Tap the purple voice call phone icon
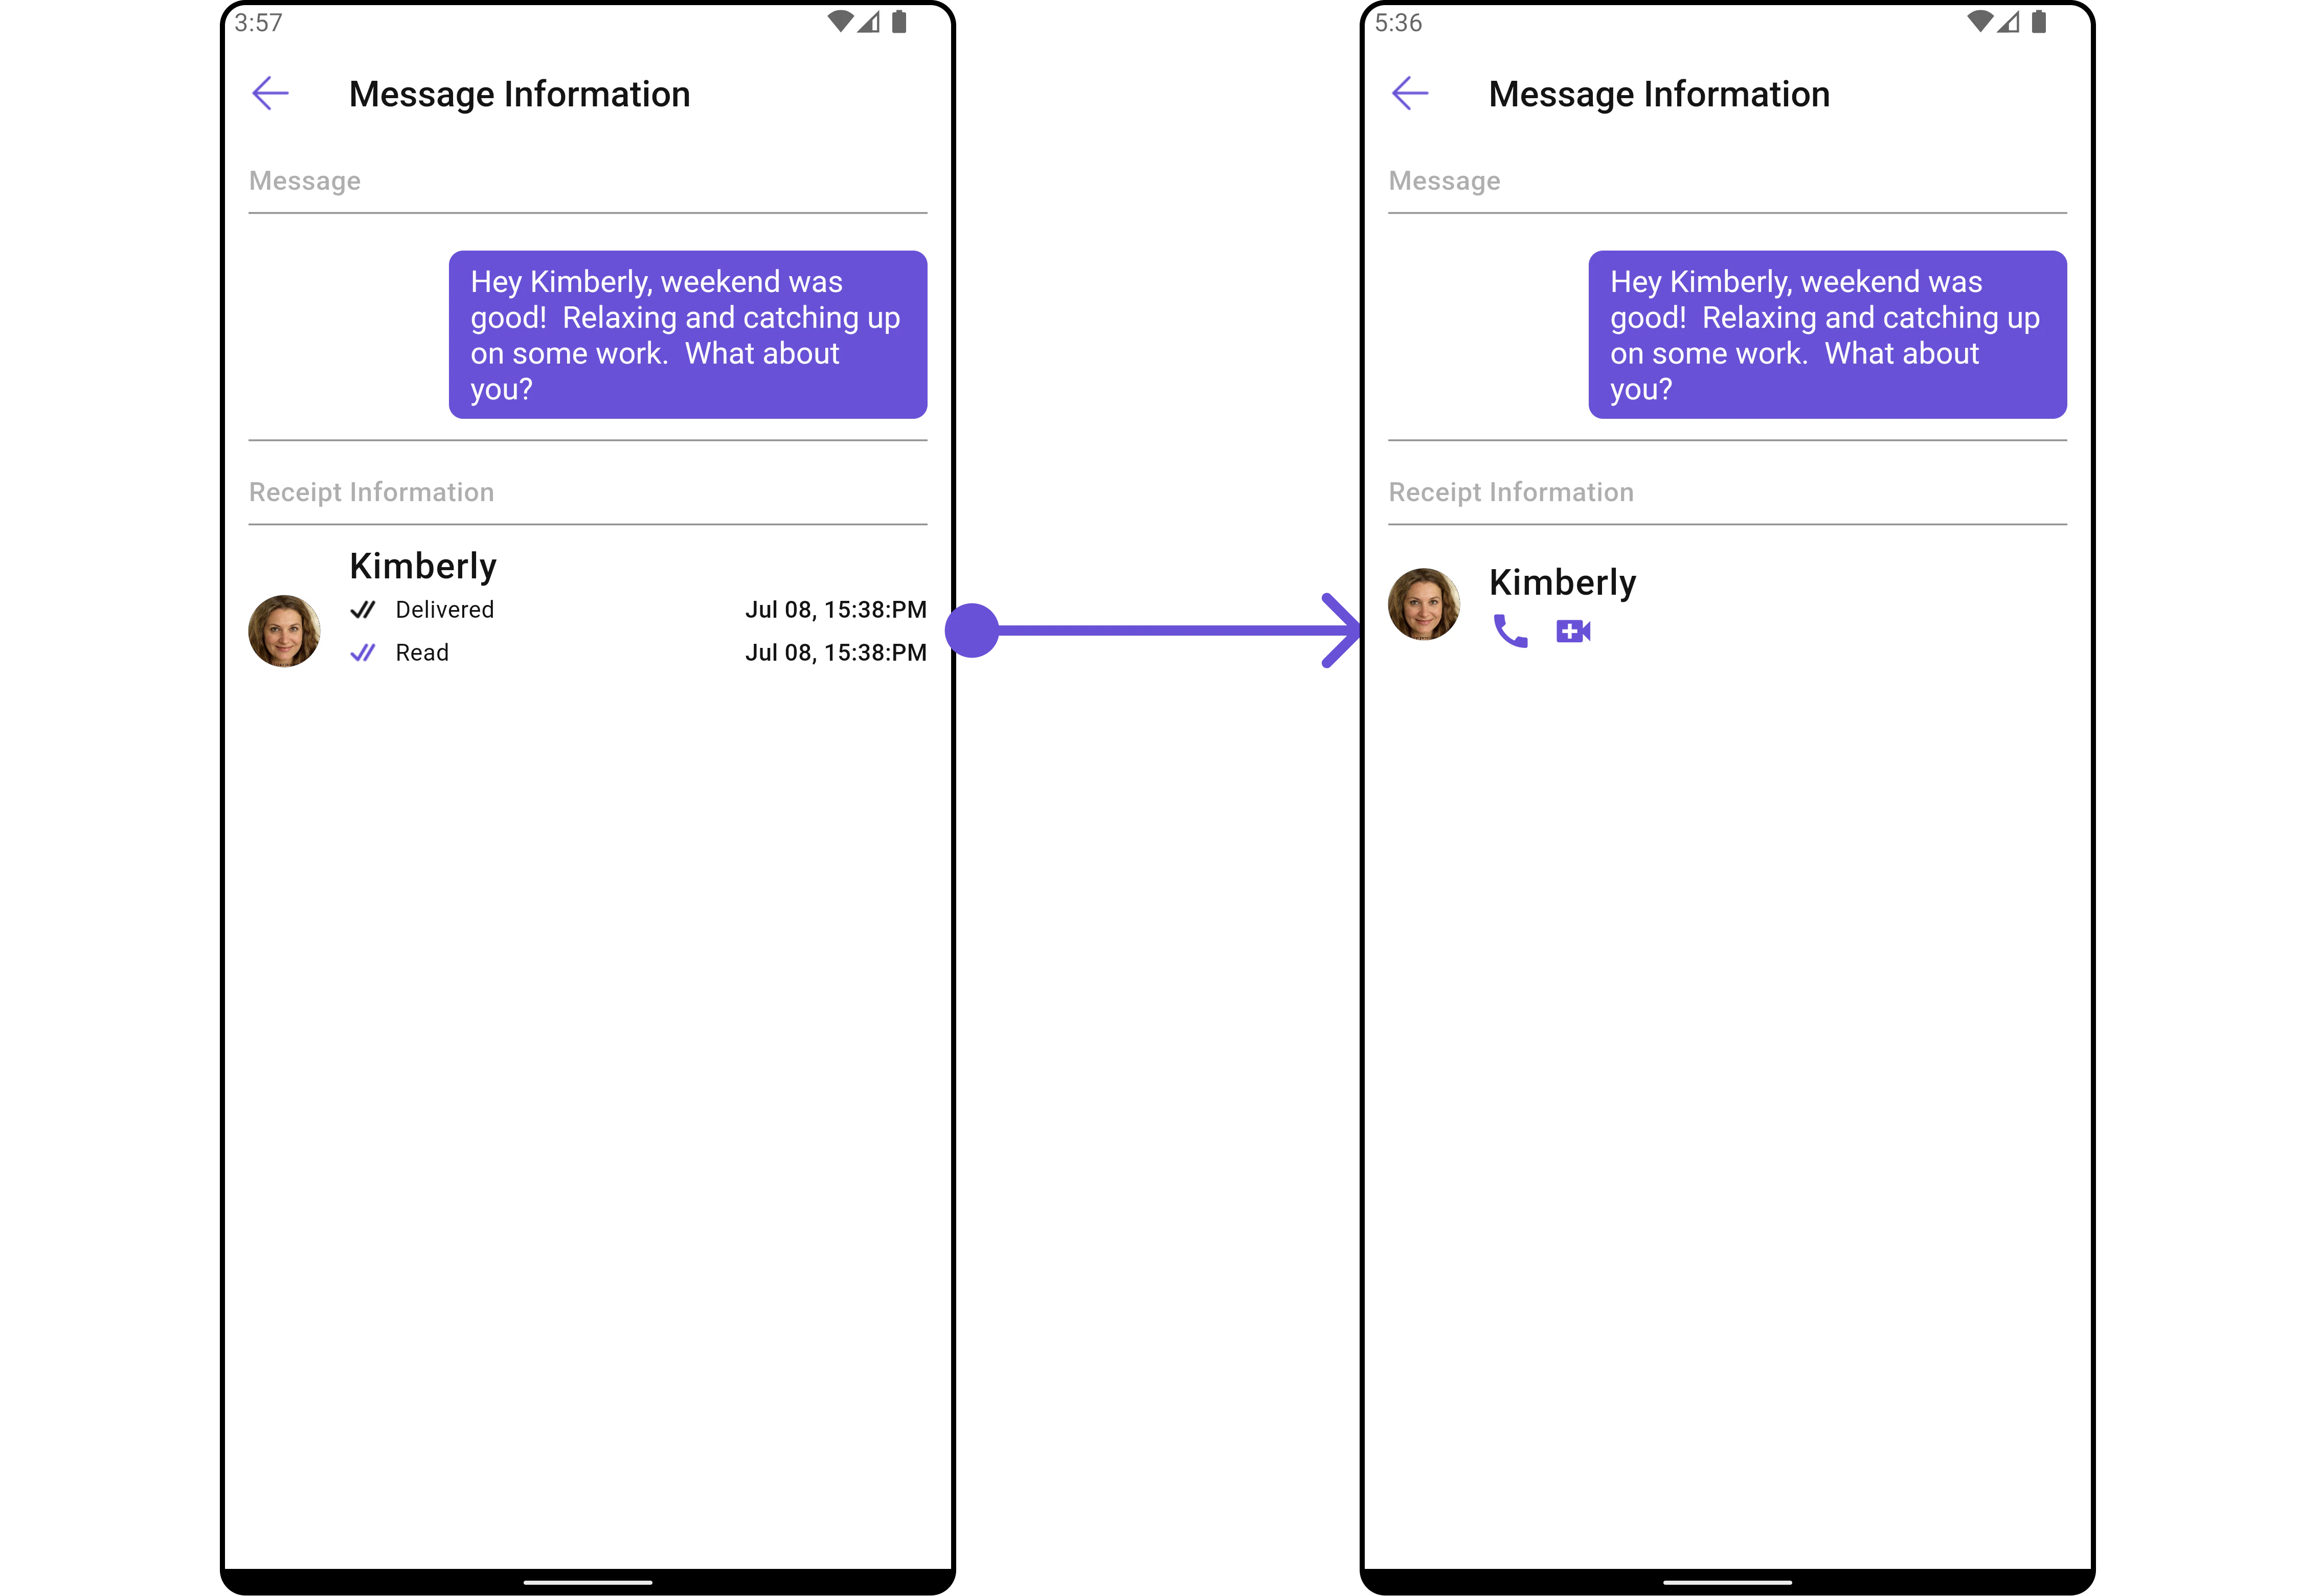 [1509, 631]
